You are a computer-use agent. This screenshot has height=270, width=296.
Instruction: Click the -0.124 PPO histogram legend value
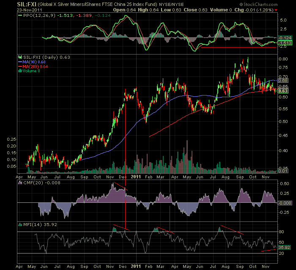(103, 16)
